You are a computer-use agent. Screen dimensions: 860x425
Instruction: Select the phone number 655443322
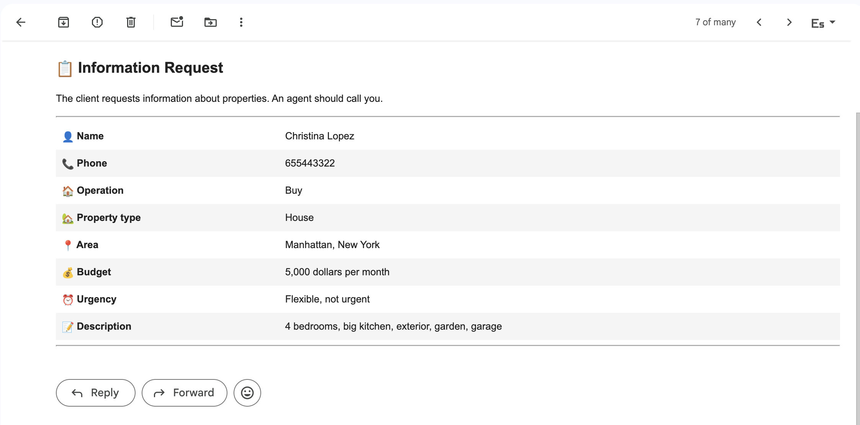[x=310, y=163]
